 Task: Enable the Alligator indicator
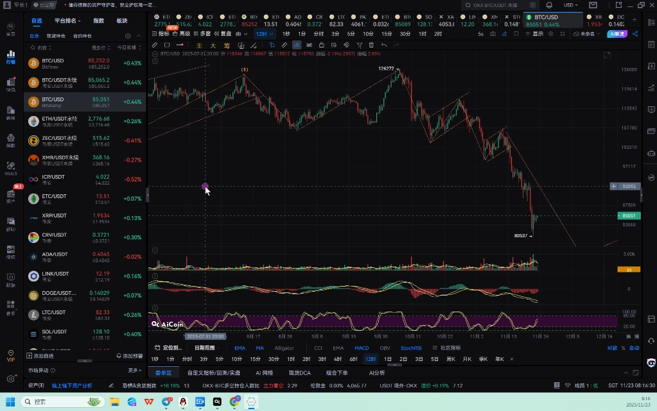point(284,348)
